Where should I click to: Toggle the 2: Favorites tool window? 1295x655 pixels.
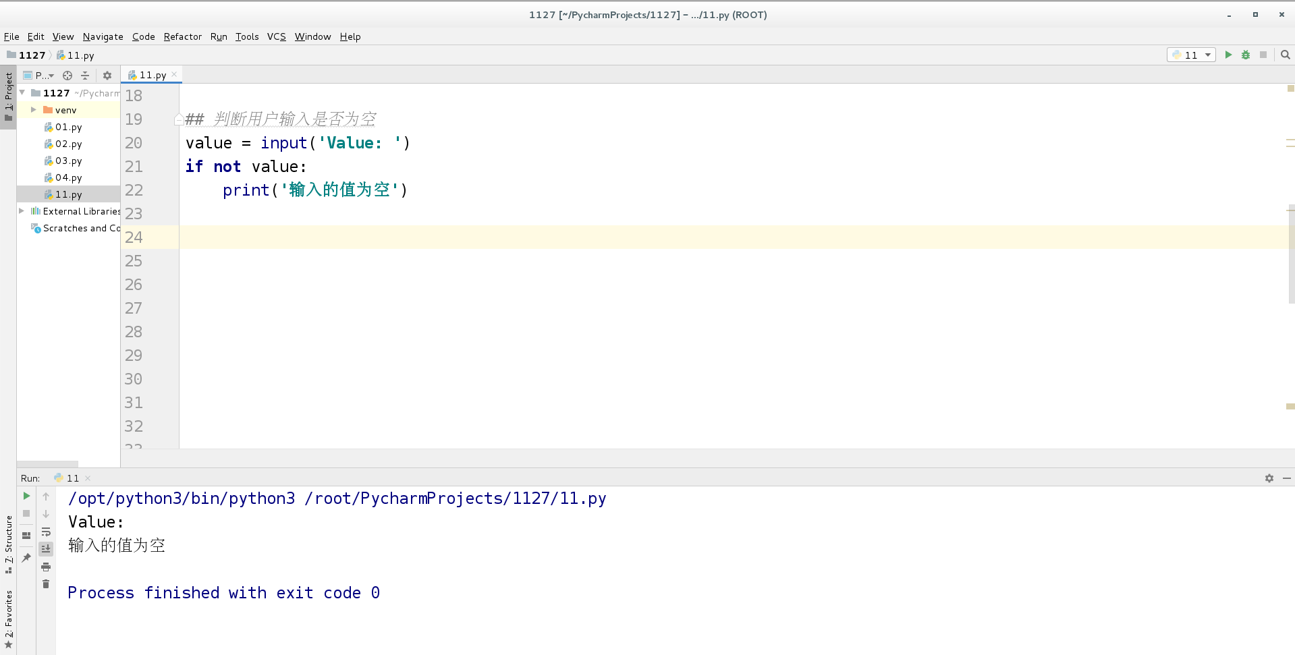point(8,619)
